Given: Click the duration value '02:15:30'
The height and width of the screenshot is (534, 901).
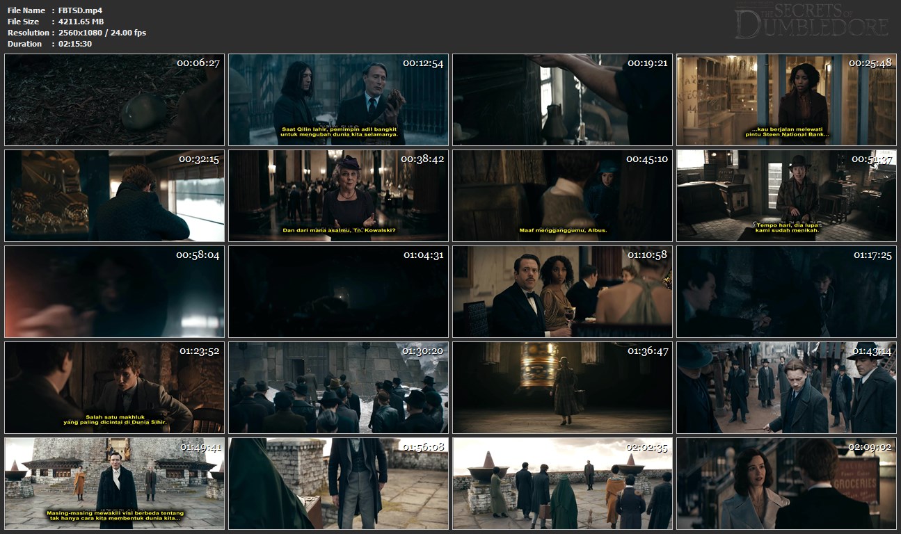Looking at the screenshot, I should tap(75, 44).
